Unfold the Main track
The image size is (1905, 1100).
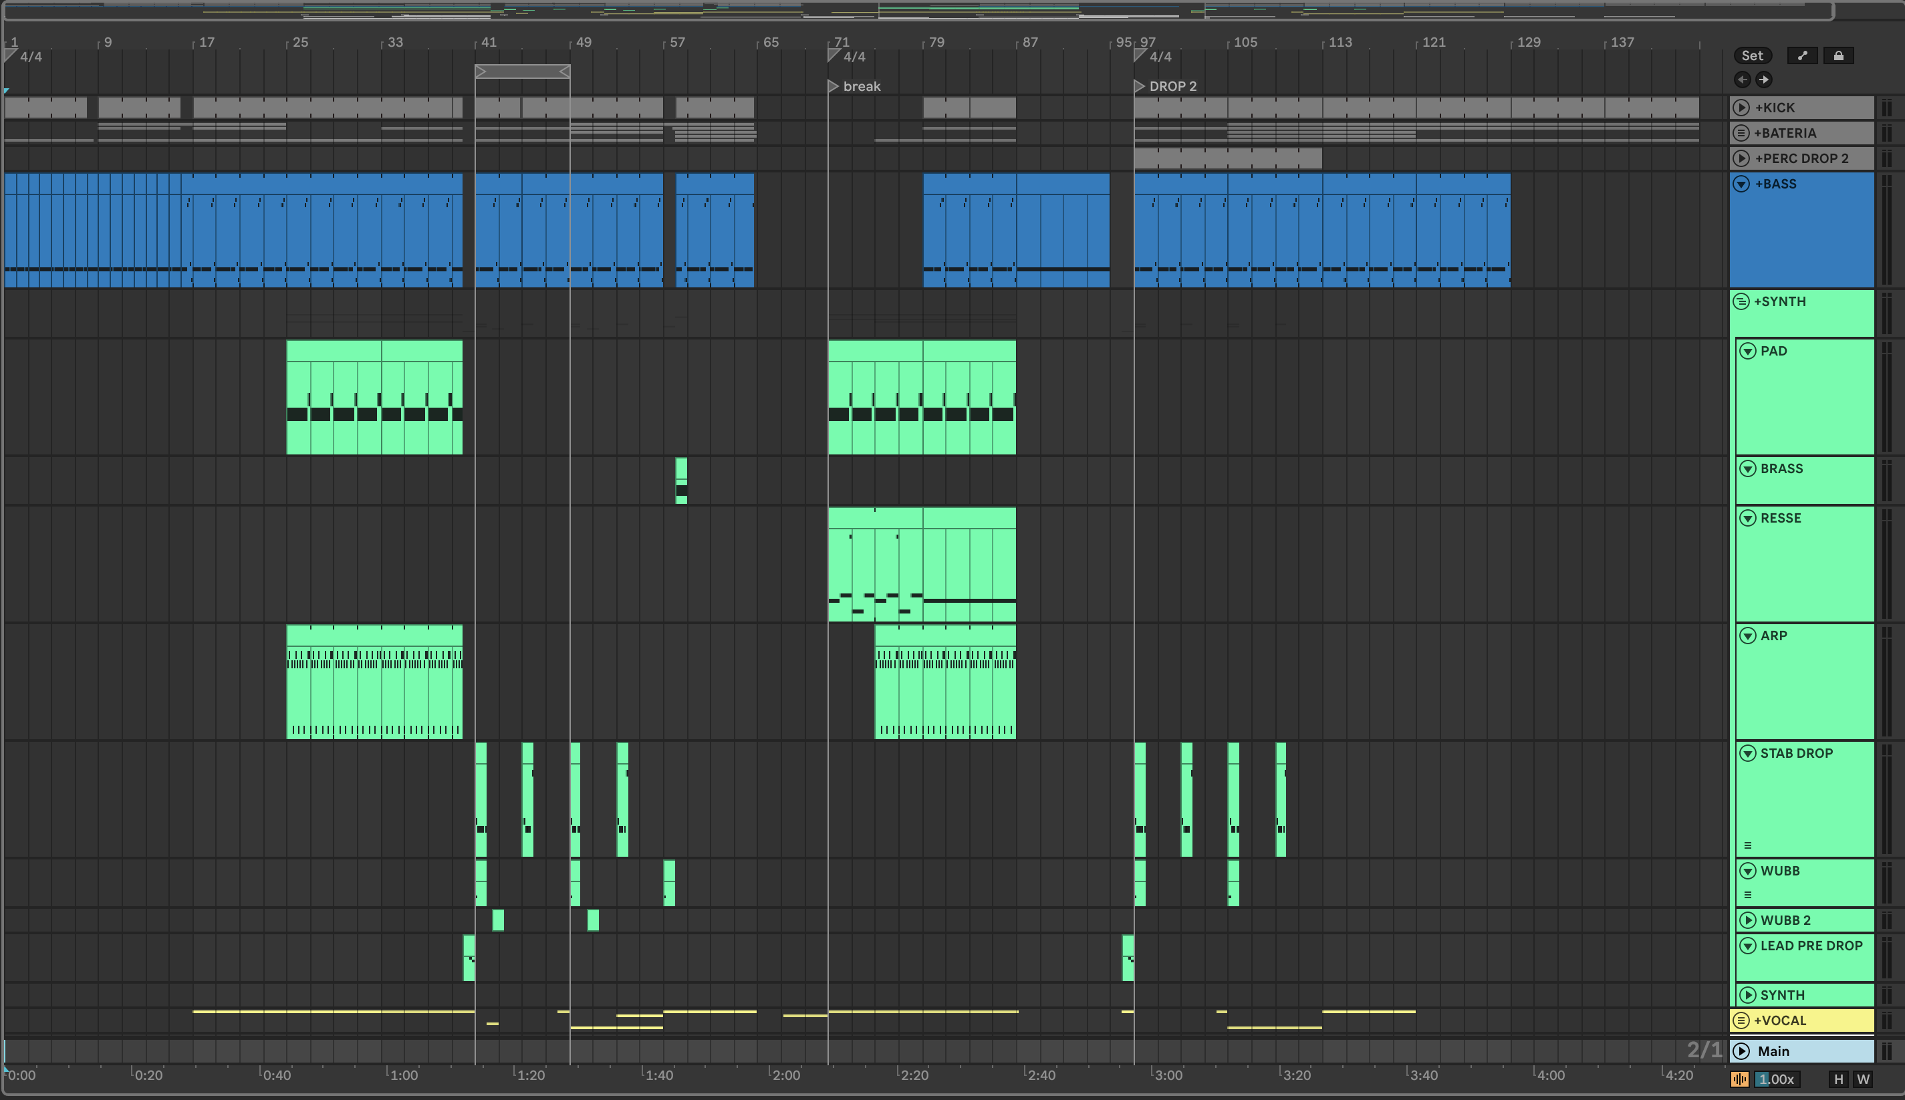pyautogui.click(x=1741, y=1051)
